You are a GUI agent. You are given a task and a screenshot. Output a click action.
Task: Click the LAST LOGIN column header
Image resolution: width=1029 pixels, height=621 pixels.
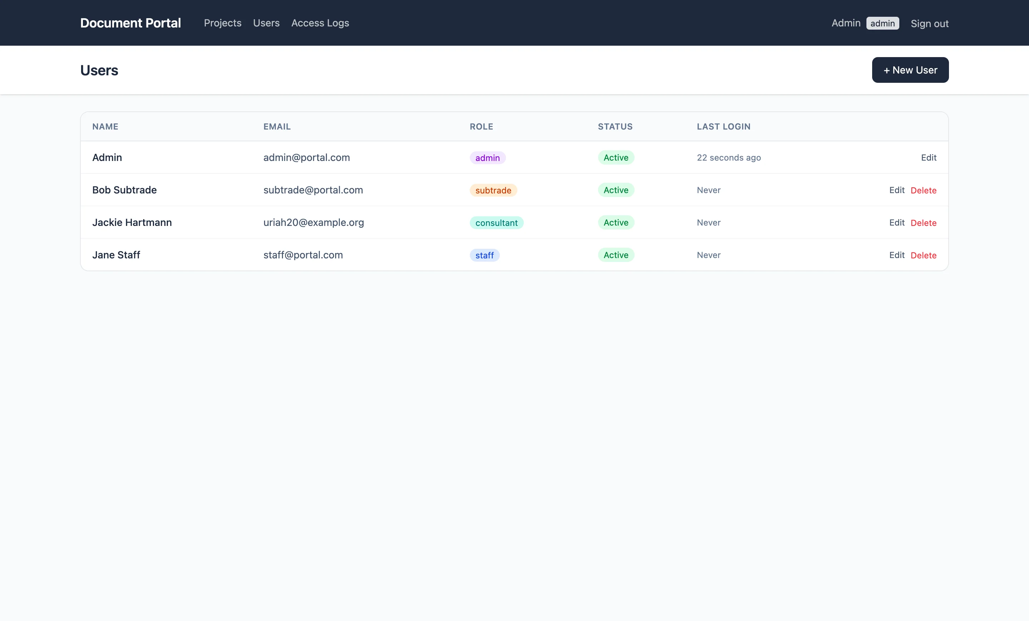click(x=724, y=126)
